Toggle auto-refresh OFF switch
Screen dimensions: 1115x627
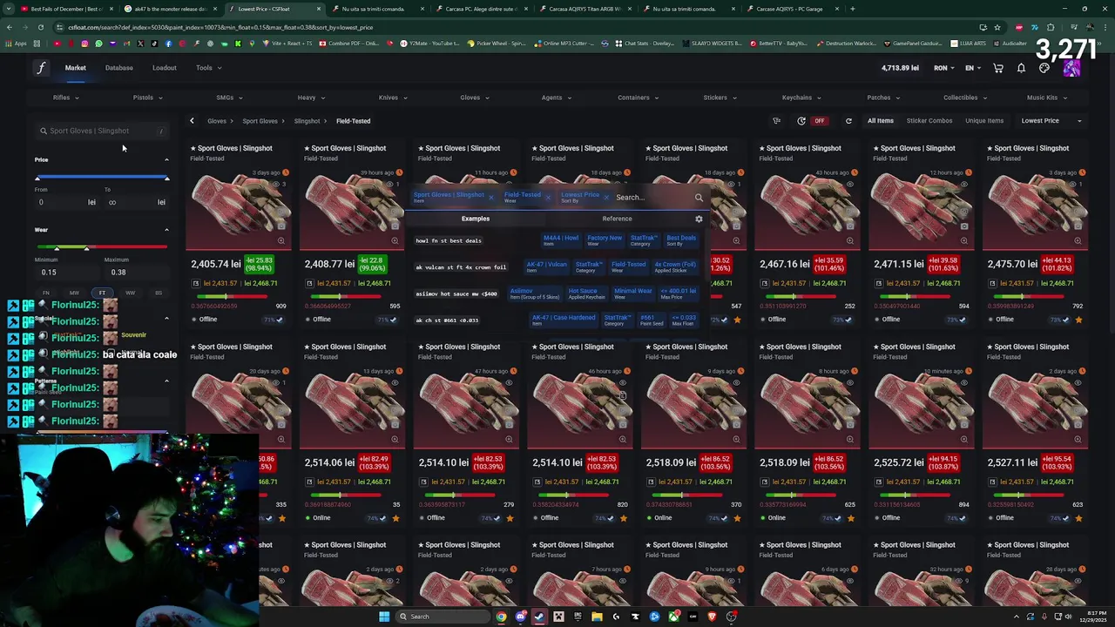point(819,121)
